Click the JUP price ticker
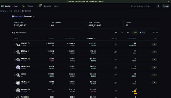The image size is (171, 98). point(26,11)
